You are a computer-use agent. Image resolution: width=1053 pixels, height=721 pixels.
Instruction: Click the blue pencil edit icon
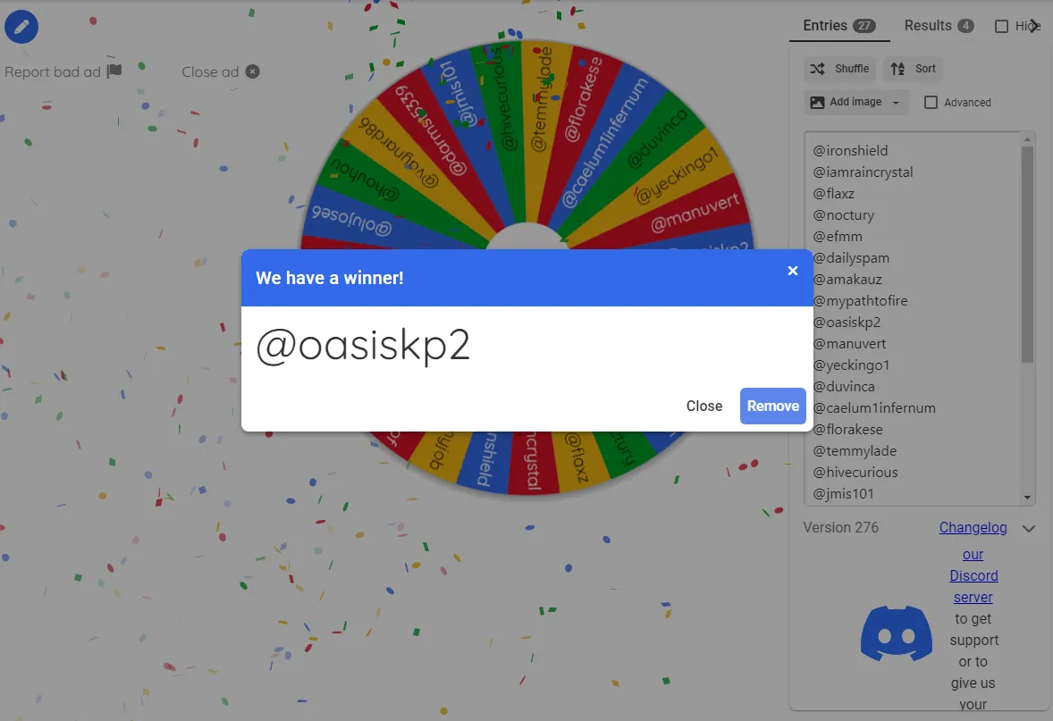click(x=21, y=27)
